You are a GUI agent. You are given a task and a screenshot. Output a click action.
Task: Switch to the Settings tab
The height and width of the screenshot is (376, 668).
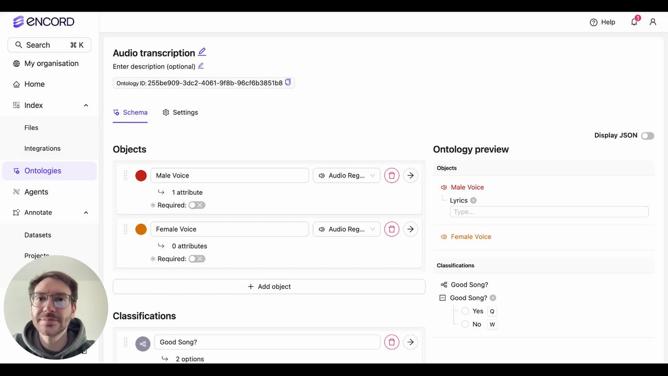click(x=181, y=112)
